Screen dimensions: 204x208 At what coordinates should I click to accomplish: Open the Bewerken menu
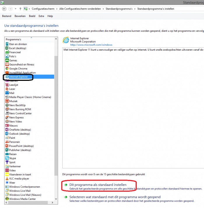[20, 16]
